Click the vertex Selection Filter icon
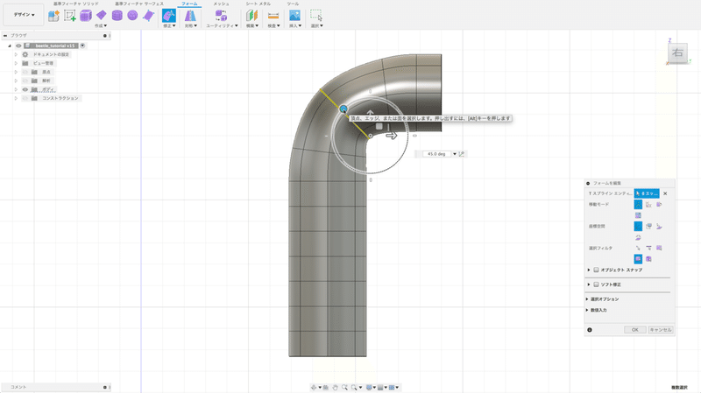This screenshot has width=701, height=393. point(638,248)
